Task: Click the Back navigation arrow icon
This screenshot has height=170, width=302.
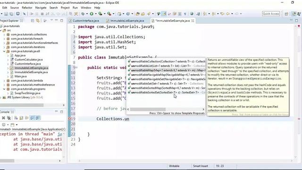Action: click(x=227, y=14)
